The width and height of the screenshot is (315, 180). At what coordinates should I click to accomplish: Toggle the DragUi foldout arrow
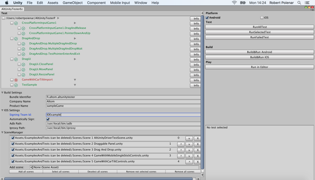click(75, 59)
